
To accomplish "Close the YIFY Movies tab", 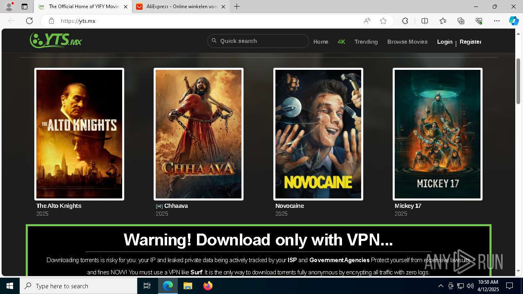I will [x=125, y=7].
